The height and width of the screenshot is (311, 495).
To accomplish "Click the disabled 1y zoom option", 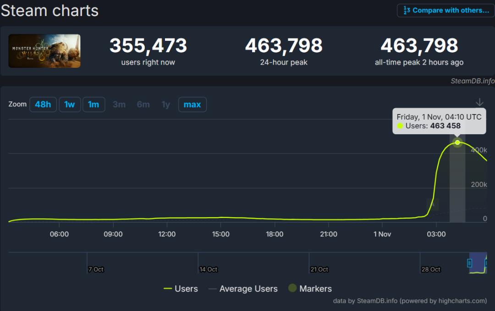I will (165, 104).
